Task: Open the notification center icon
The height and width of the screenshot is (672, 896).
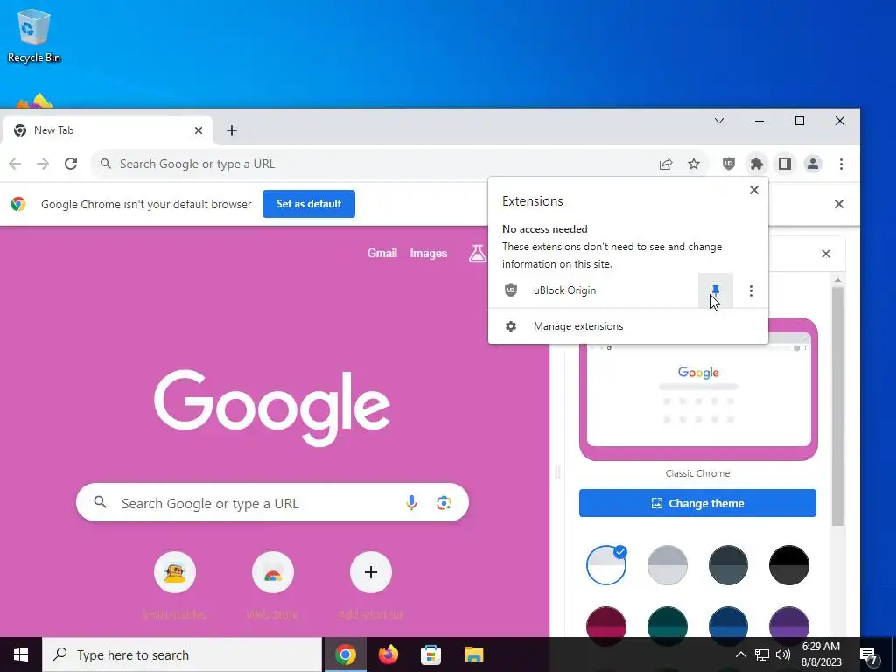Action: [870, 654]
